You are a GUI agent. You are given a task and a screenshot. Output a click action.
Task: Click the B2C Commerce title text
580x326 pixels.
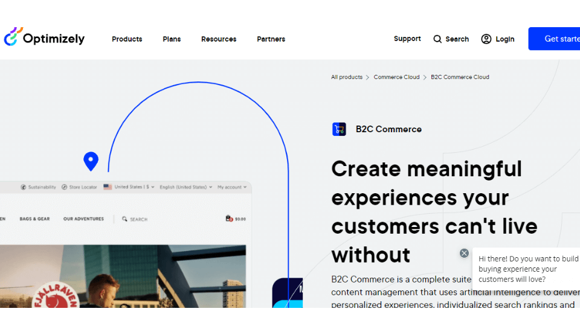coord(388,129)
